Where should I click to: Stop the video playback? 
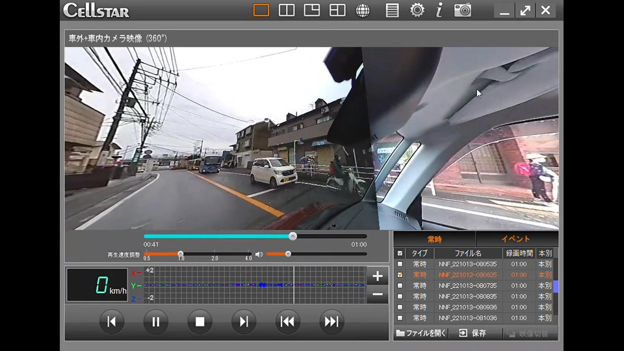(x=200, y=321)
